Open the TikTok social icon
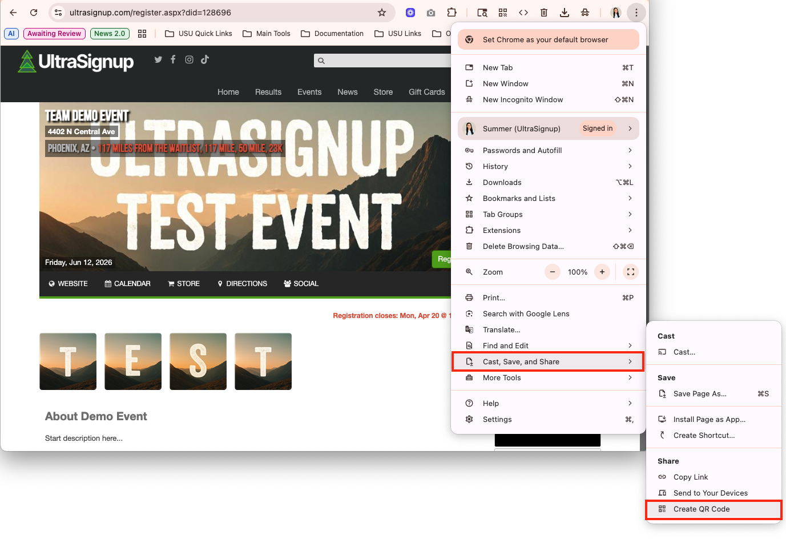Viewport: 786px width, 539px height. pyautogui.click(x=205, y=59)
